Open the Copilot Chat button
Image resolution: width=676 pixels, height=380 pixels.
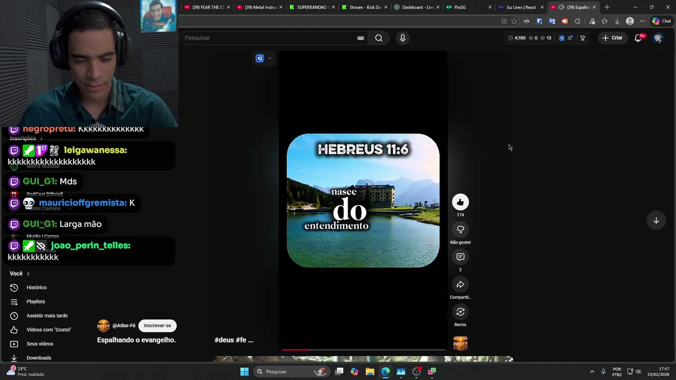pos(661,21)
